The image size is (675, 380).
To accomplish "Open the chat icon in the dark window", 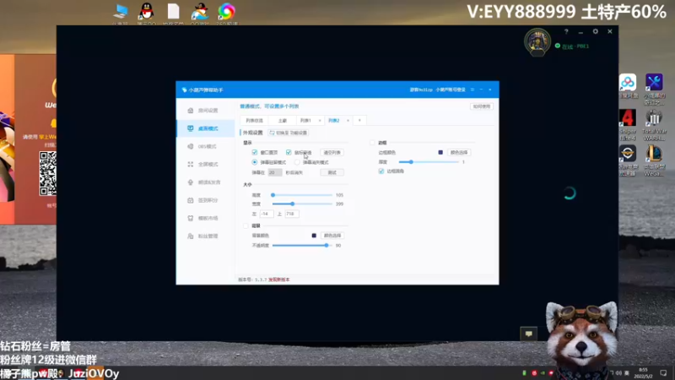I will pyautogui.click(x=529, y=334).
